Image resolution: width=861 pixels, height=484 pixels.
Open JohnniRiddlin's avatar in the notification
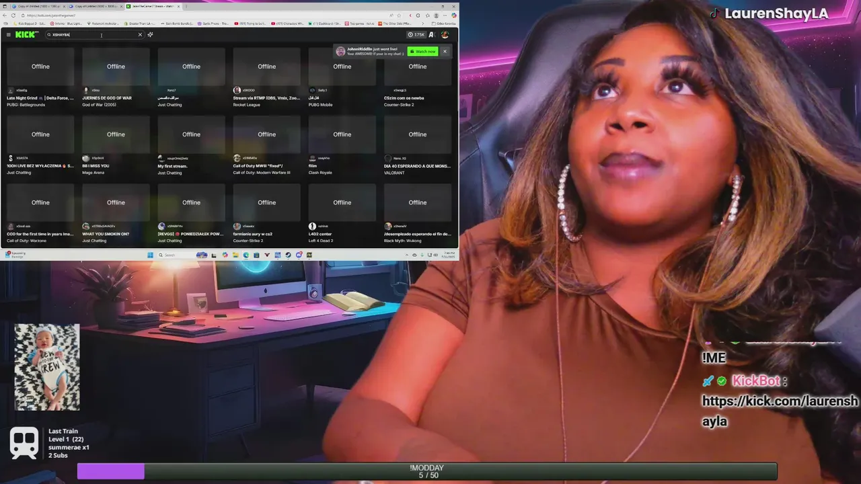click(x=340, y=51)
